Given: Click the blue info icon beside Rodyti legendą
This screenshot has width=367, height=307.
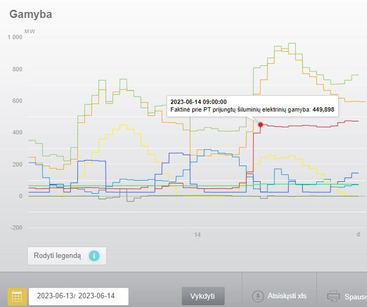Looking at the screenshot, I should [94, 255].
